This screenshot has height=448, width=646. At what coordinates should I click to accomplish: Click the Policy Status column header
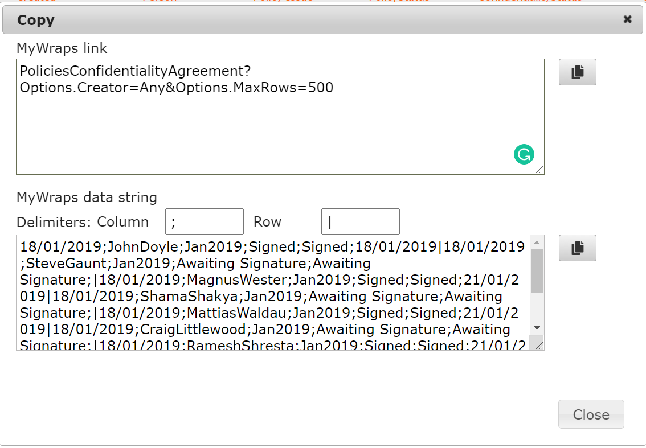click(399, 2)
